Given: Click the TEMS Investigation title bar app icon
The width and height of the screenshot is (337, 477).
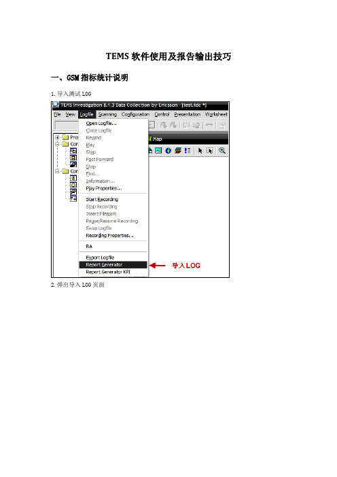Looking at the screenshot, I should [56, 105].
